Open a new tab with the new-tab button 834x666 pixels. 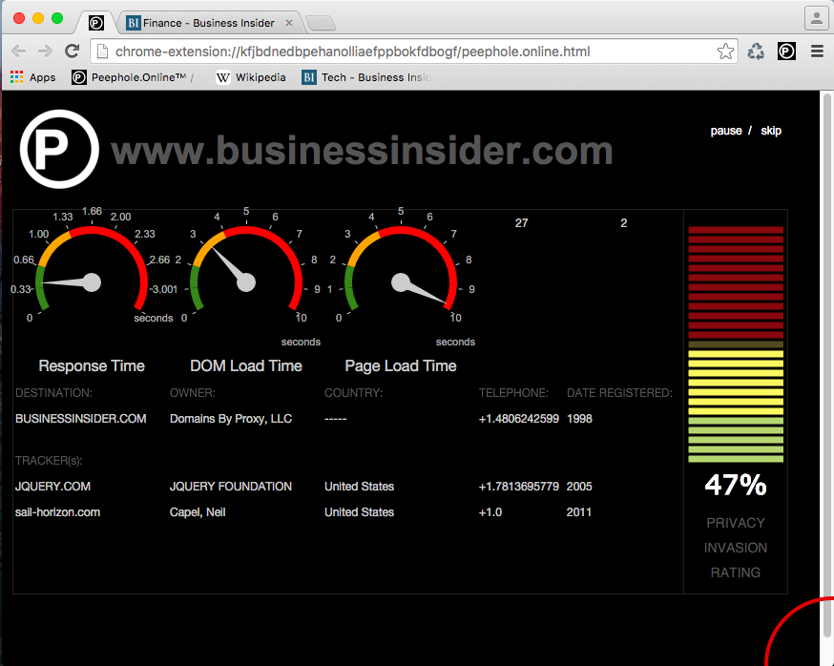(321, 23)
